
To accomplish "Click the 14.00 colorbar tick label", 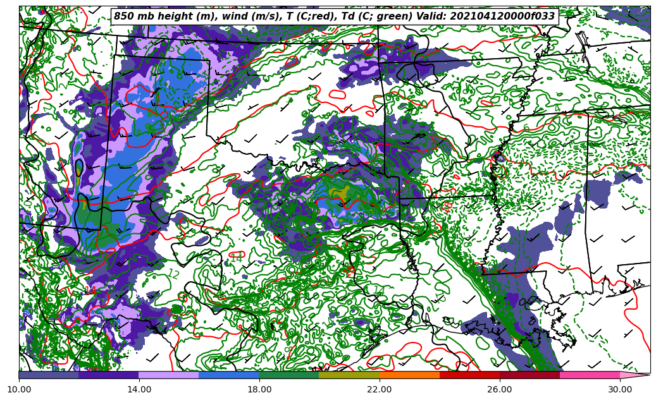I will pos(139,389).
